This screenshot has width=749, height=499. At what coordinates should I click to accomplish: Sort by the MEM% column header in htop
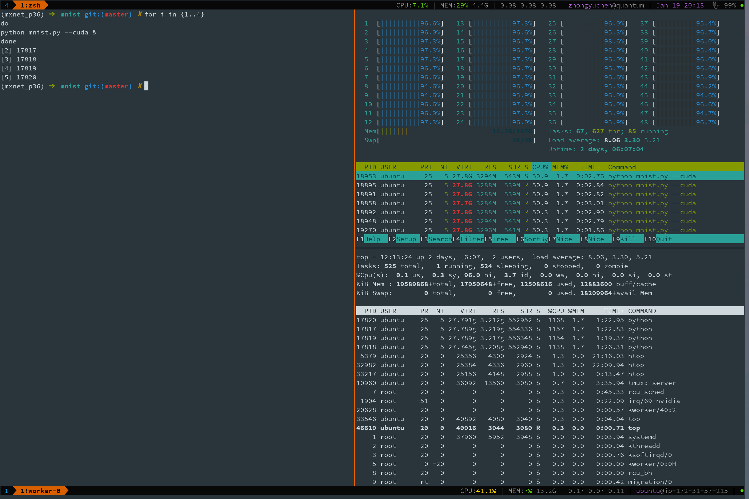[560, 167]
